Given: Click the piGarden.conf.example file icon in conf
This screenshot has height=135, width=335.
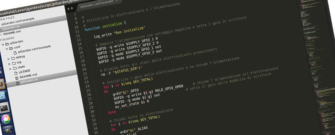Looking at the screenshot, I should point(15,53).
